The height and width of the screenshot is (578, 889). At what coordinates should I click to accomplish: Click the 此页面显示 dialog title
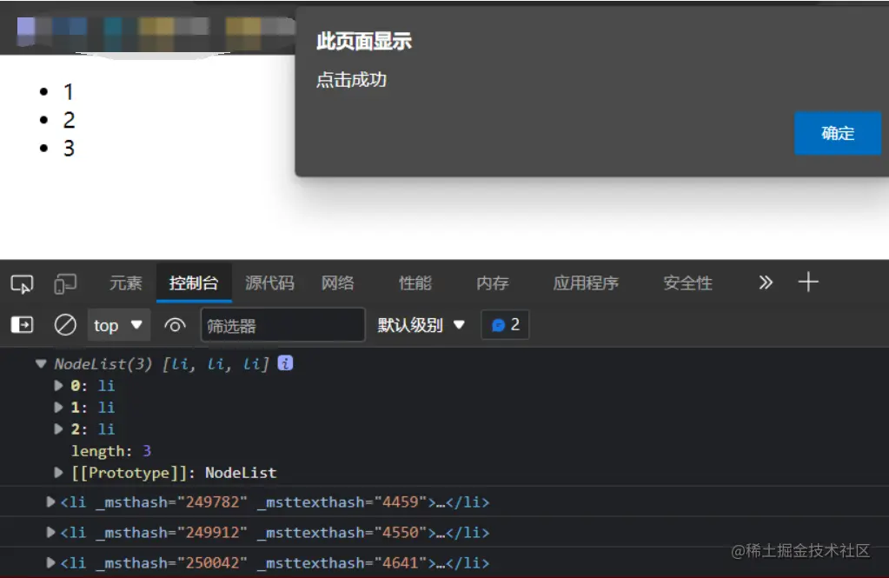click(x=363, y=42)
